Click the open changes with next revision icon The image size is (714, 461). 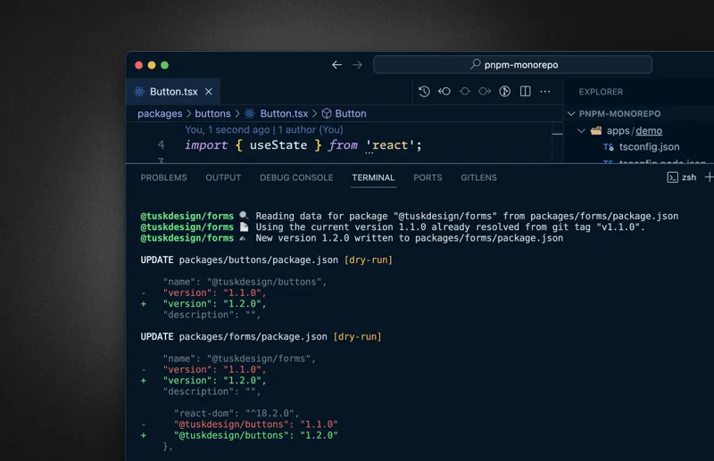click(485, 91)
